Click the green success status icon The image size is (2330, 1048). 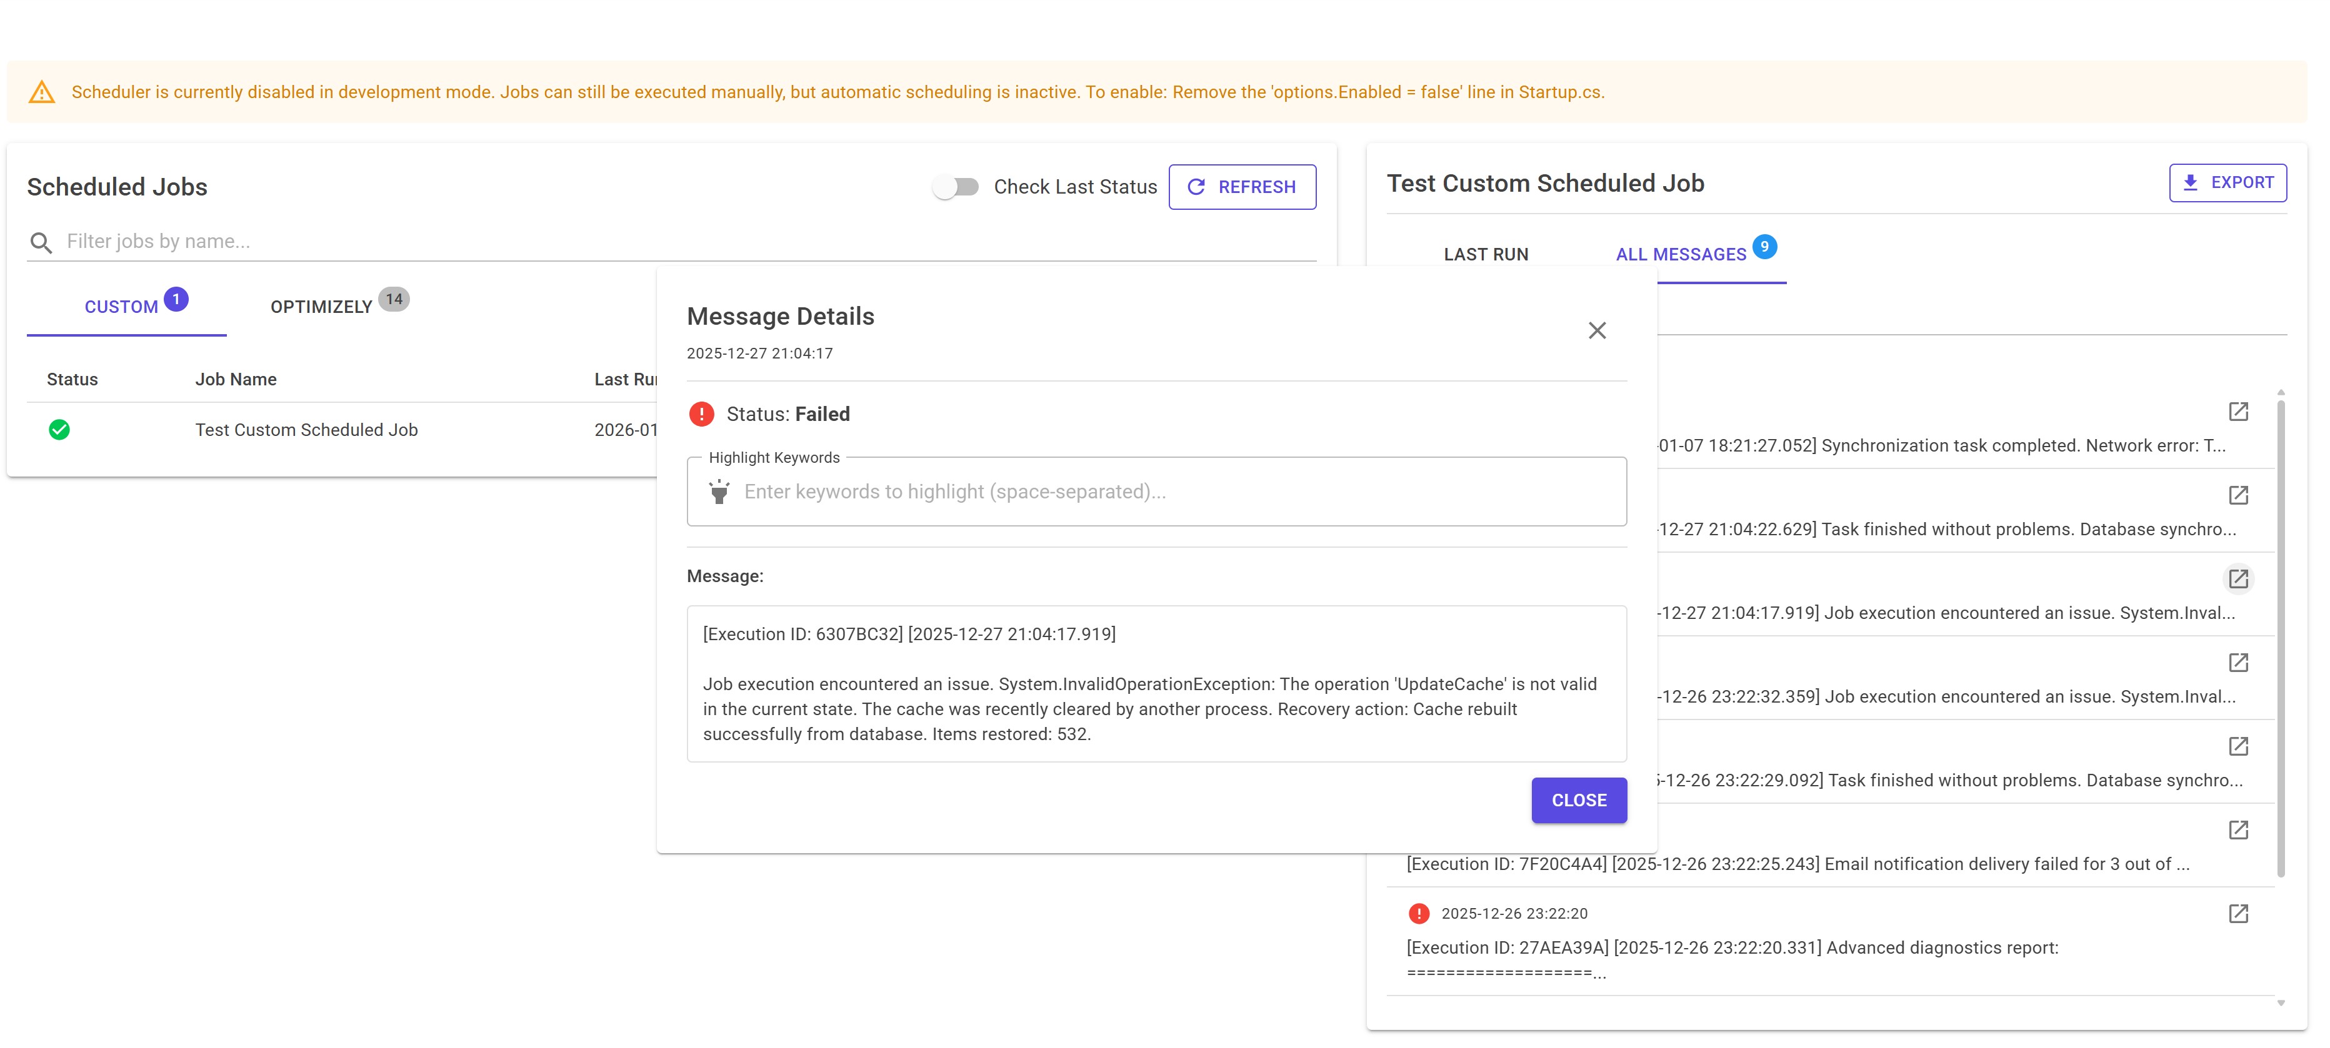pos(60,430)
